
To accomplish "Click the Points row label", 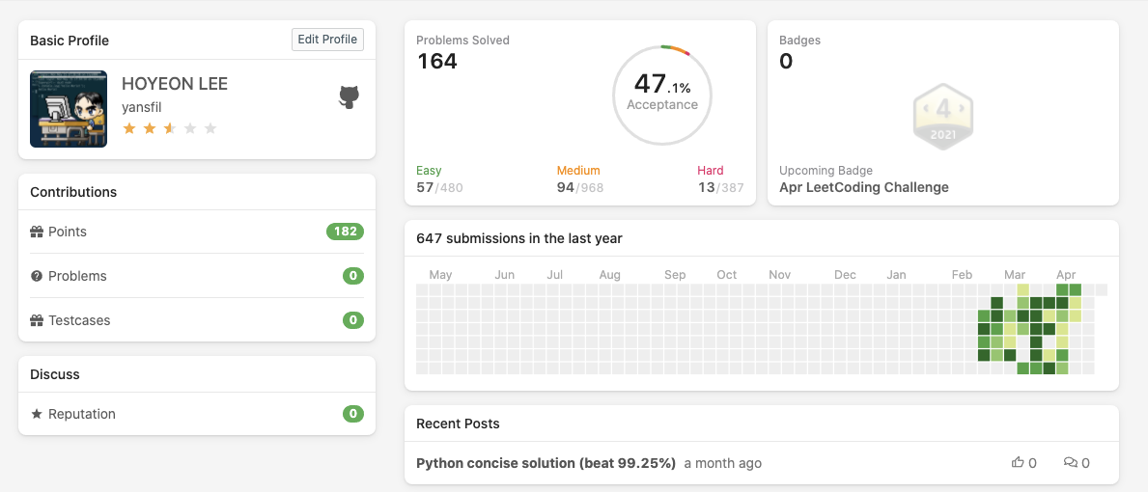I will [68, 232].
